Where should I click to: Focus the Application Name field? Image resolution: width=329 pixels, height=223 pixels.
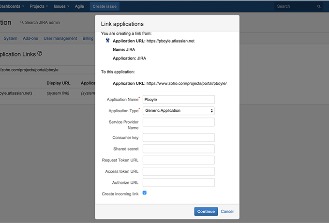tap(179, 99)
